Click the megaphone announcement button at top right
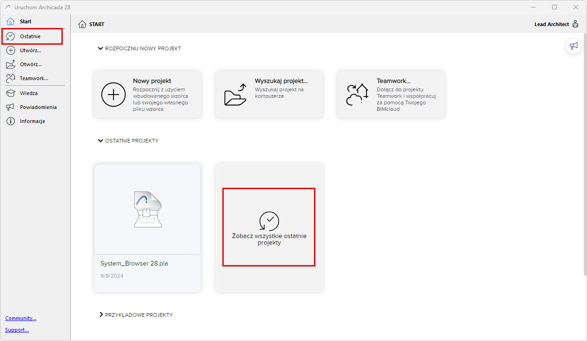Image resolution: width=587 pixels, height=341 pixels. point(574,46)
